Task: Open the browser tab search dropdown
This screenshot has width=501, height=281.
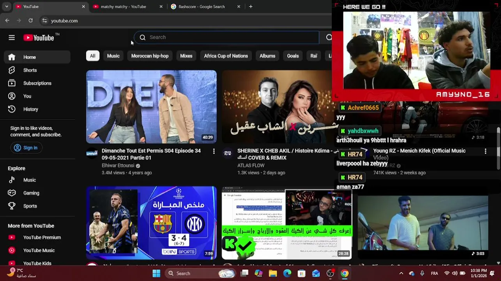Action: click(x=6, y=7)
